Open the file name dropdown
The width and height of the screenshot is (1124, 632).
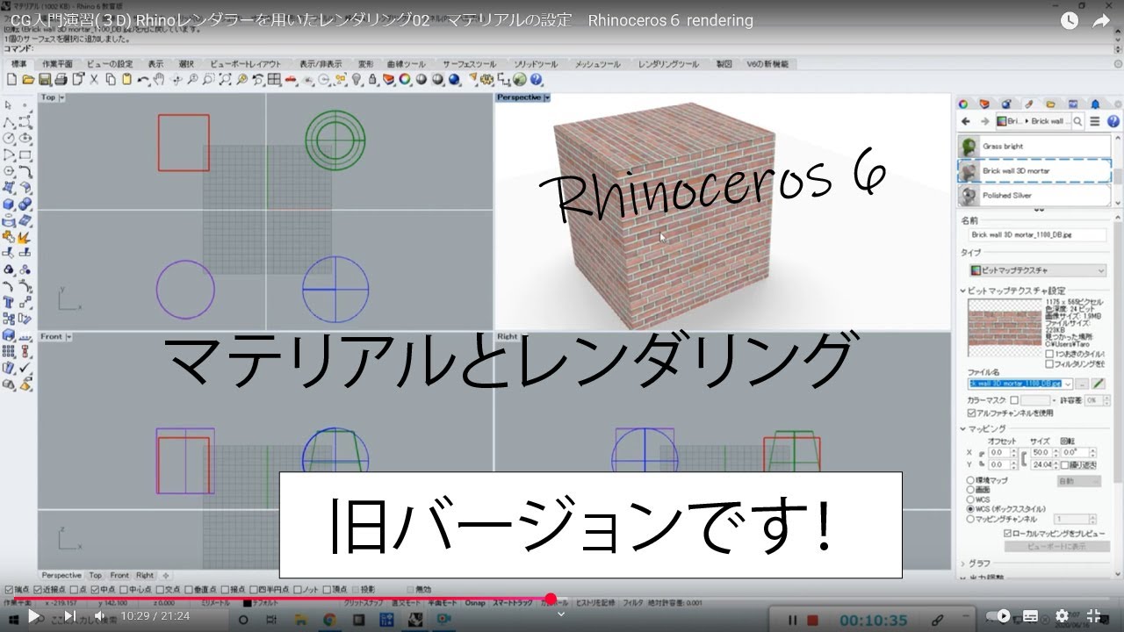pos(1066,384)
